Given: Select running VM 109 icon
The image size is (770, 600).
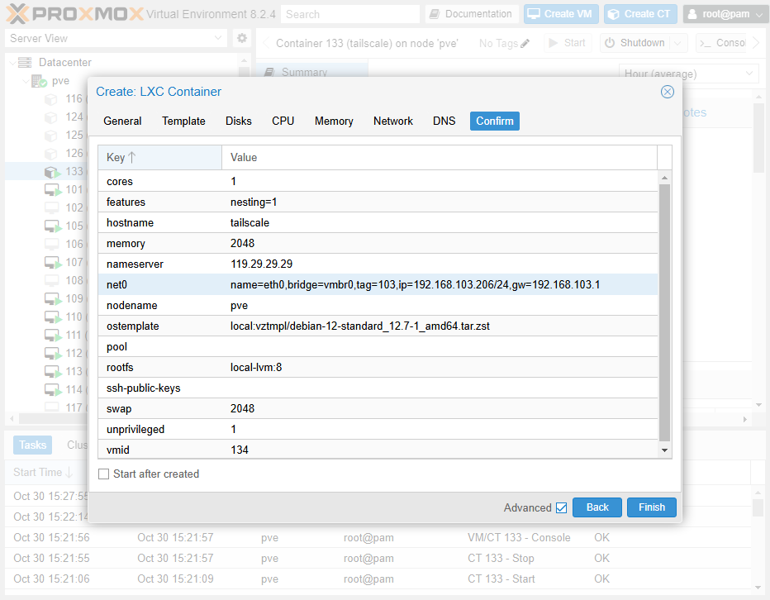Looking at the screenshot, I should point(53,299).
